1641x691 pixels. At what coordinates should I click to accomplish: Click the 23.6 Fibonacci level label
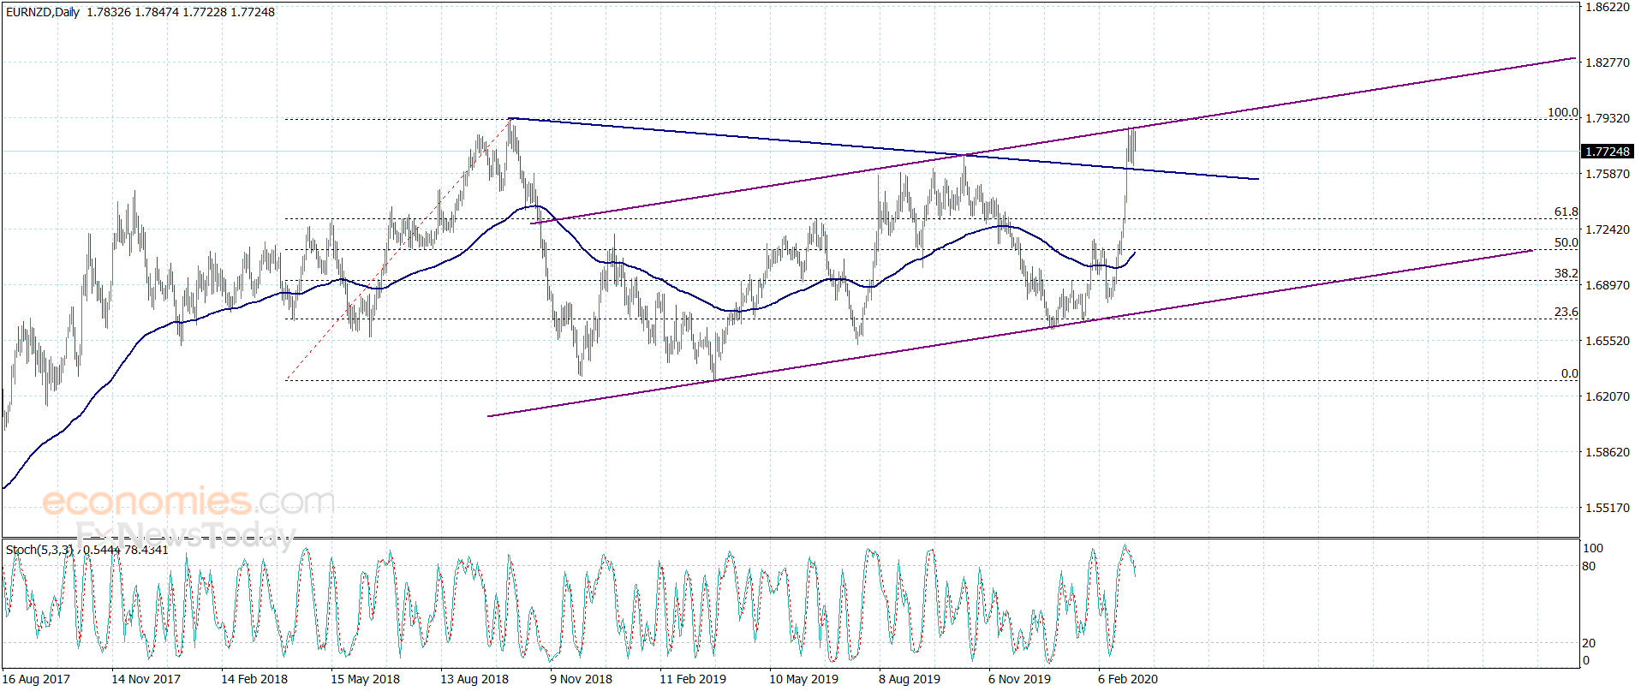[1566, 312]
